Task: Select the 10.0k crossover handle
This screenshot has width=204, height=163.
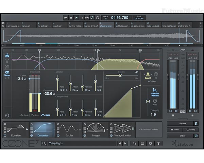Action: click(140, 52)
